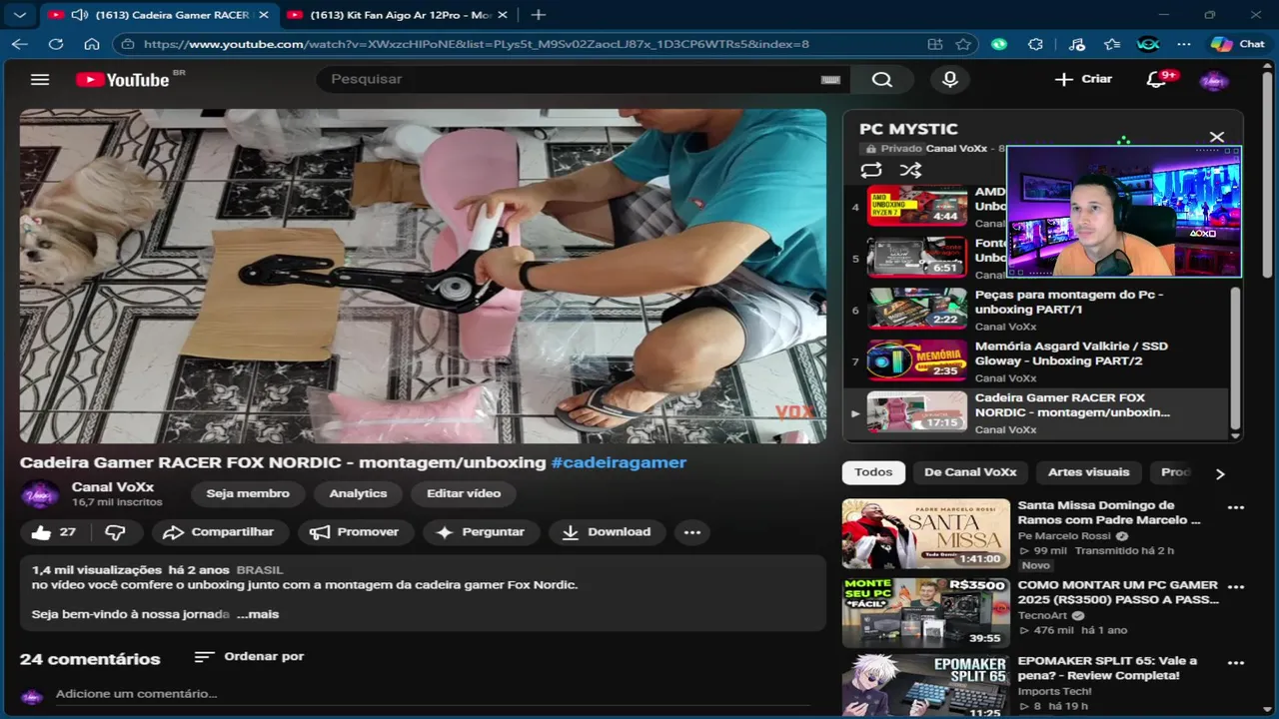Select the Artes visuais chip
1279x719 pixels.
pos(1089,472)
